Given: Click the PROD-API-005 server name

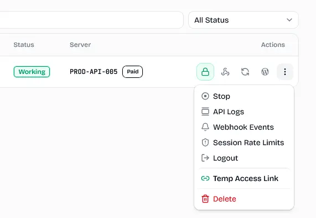Looking at the screenshot, I should click(94, 72).
